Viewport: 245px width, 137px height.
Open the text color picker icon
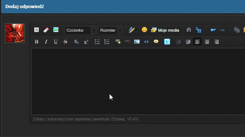click(132, 30)
